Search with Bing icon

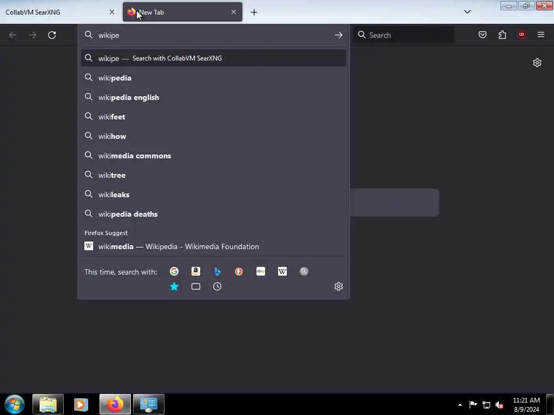217,271
